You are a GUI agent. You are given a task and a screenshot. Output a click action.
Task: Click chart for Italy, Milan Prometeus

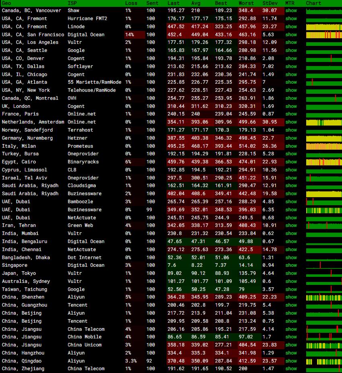[x=324, y=146]
